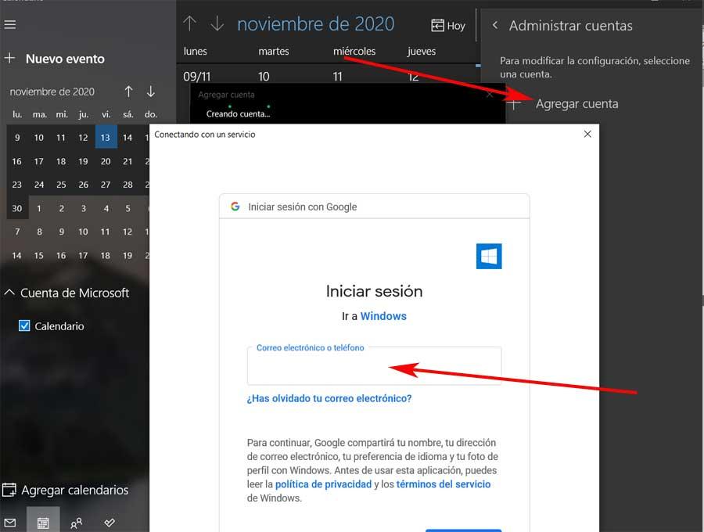The image size is (704, 532).
Task: Open the política de privacidad link
Action: 323,484
